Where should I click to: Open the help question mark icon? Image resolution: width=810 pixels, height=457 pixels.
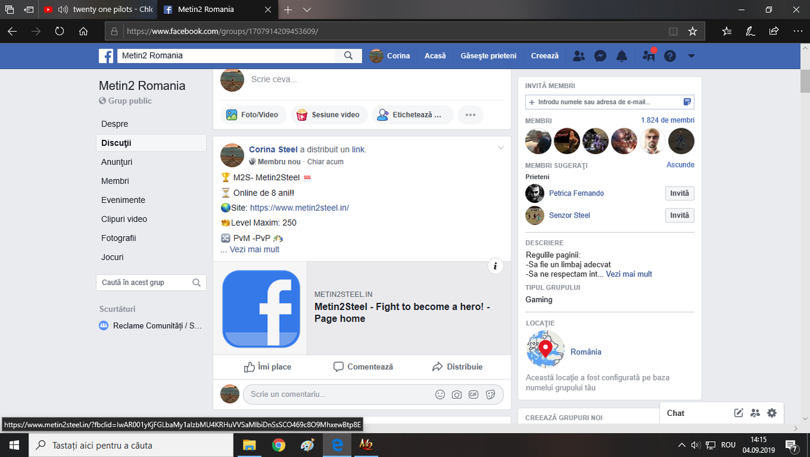pos(670,56)
